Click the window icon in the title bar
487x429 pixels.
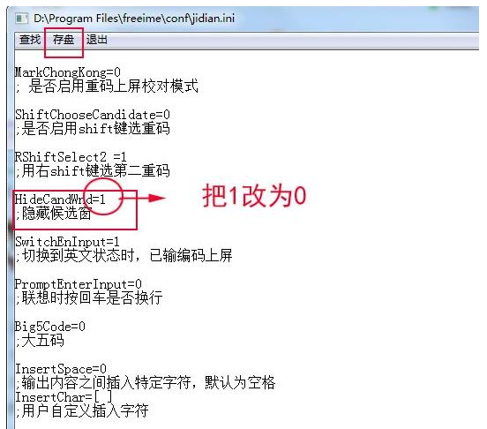point(22,19)
